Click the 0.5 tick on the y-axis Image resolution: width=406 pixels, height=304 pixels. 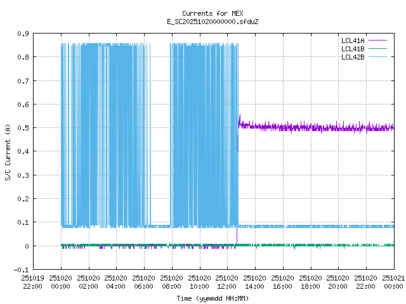point(22,128)
